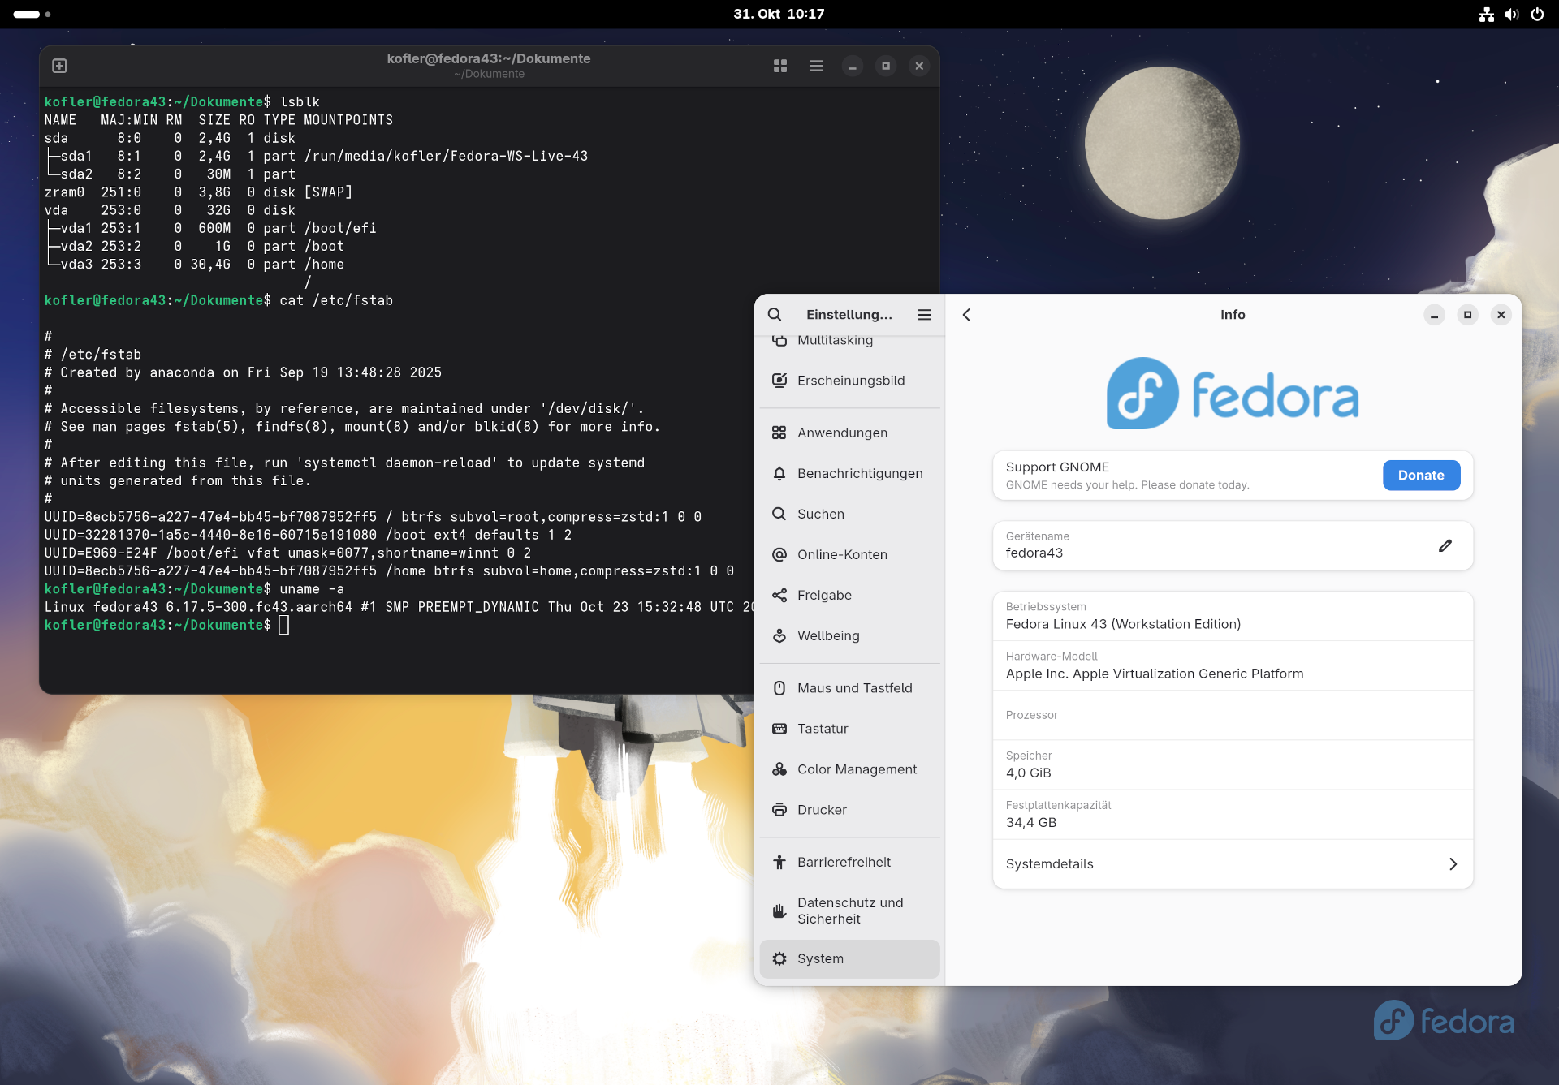Click the volume icon in top bar
Viewport: 1559px width, 1085px height.
1511,14
